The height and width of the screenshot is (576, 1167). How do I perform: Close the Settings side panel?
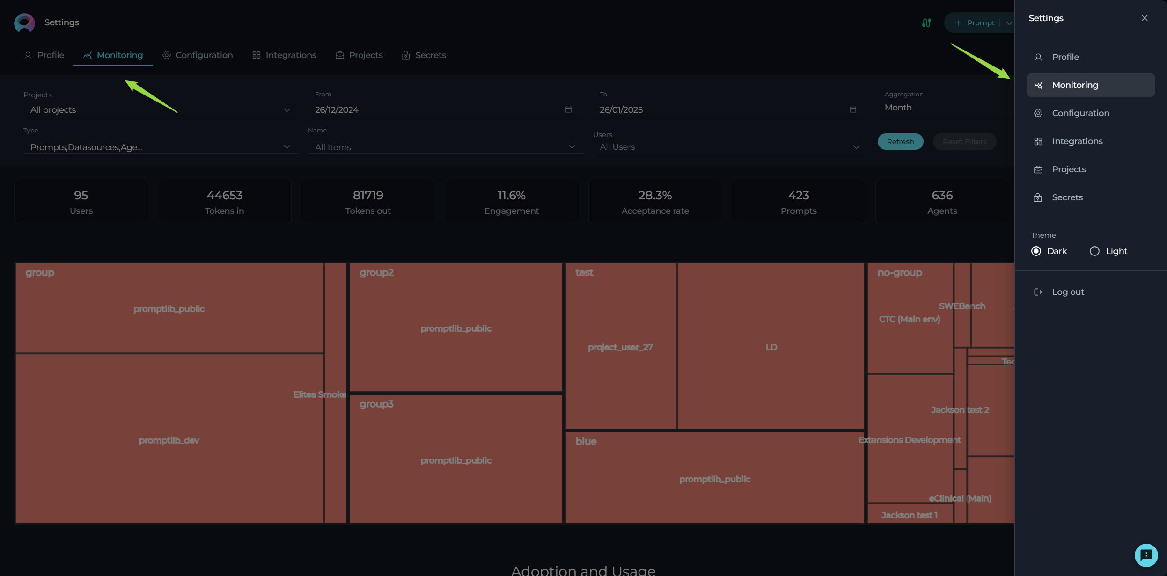point(1145,18)
